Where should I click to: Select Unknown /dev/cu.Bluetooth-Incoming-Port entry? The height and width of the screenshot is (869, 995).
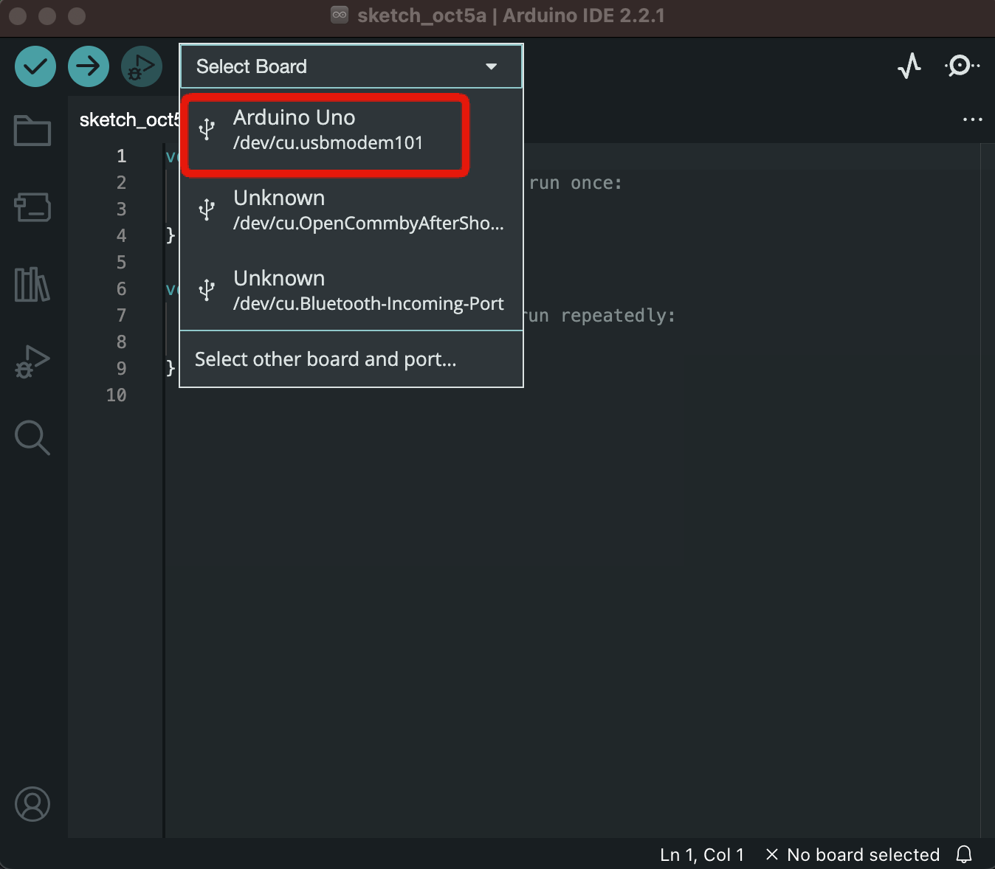(x=351, y=290)
